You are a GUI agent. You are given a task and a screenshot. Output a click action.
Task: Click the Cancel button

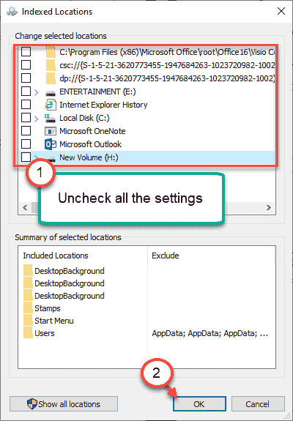[258, 404]
